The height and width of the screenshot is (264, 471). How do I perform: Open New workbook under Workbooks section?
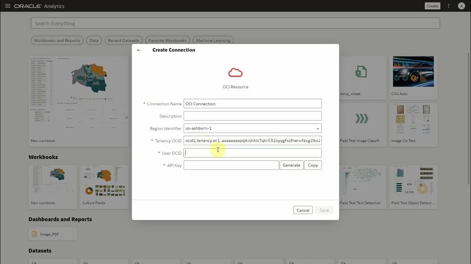(53, 187)
